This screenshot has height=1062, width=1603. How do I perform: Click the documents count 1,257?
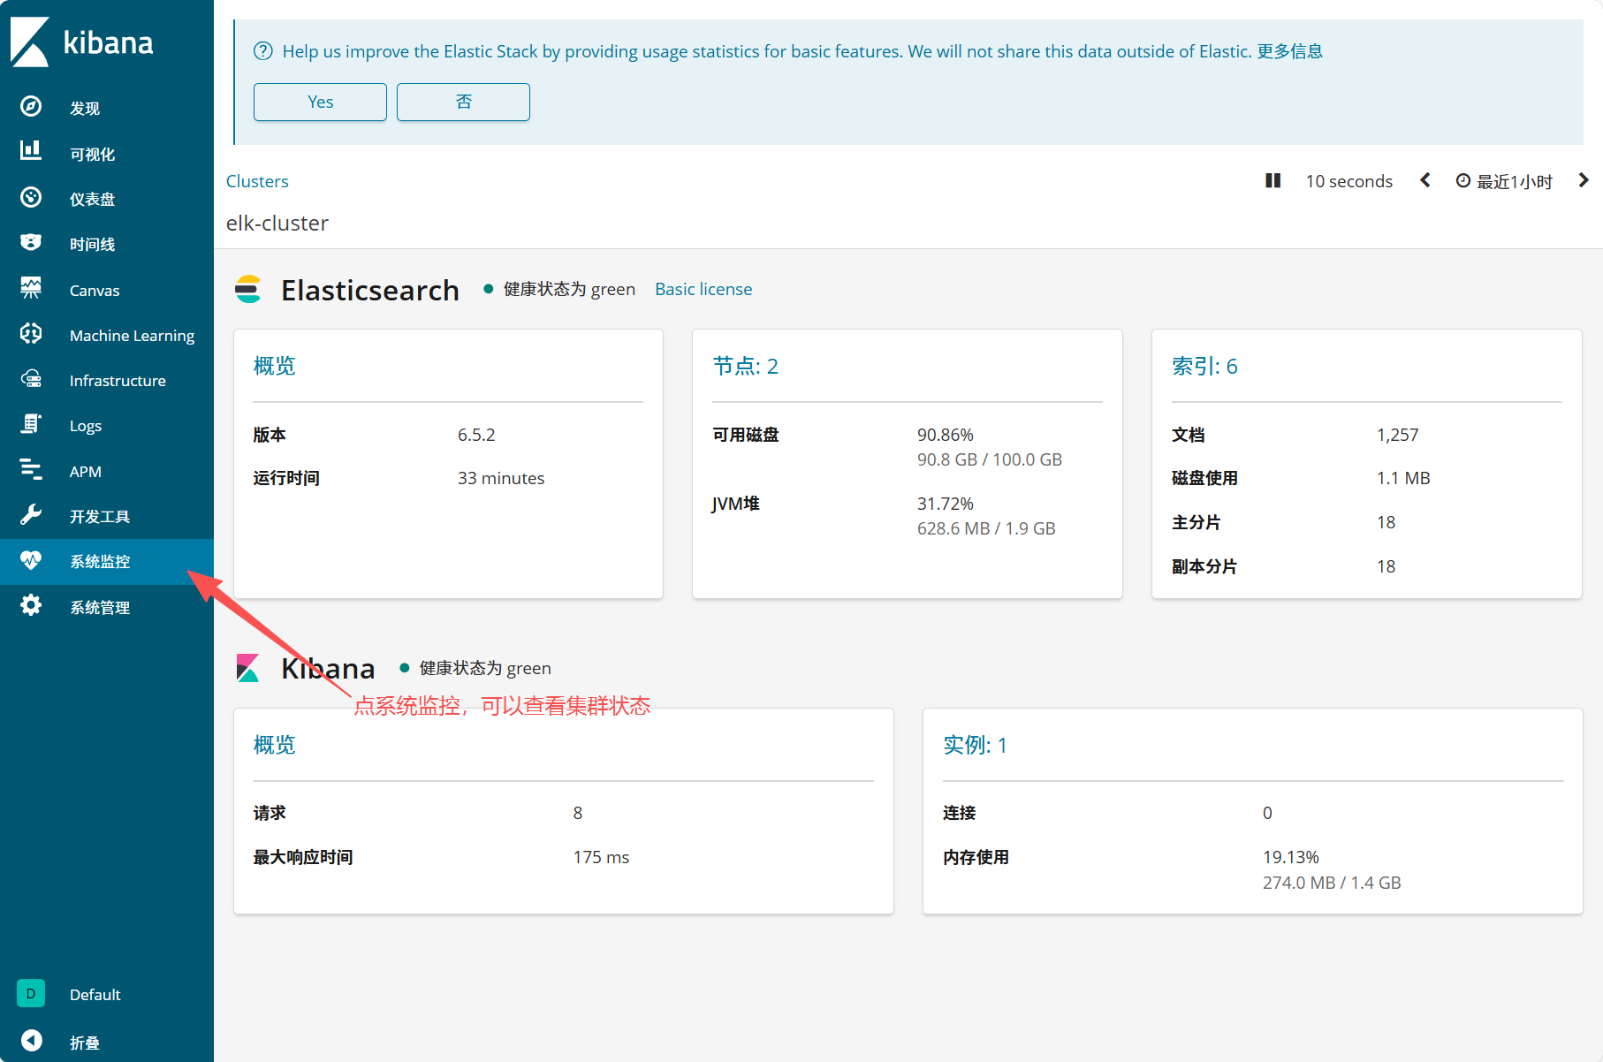point(1398,435)
